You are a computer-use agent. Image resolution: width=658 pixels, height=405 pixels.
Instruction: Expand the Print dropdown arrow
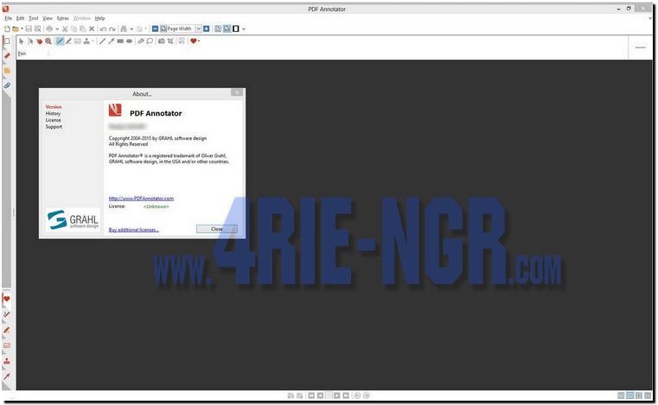point(57,29)
